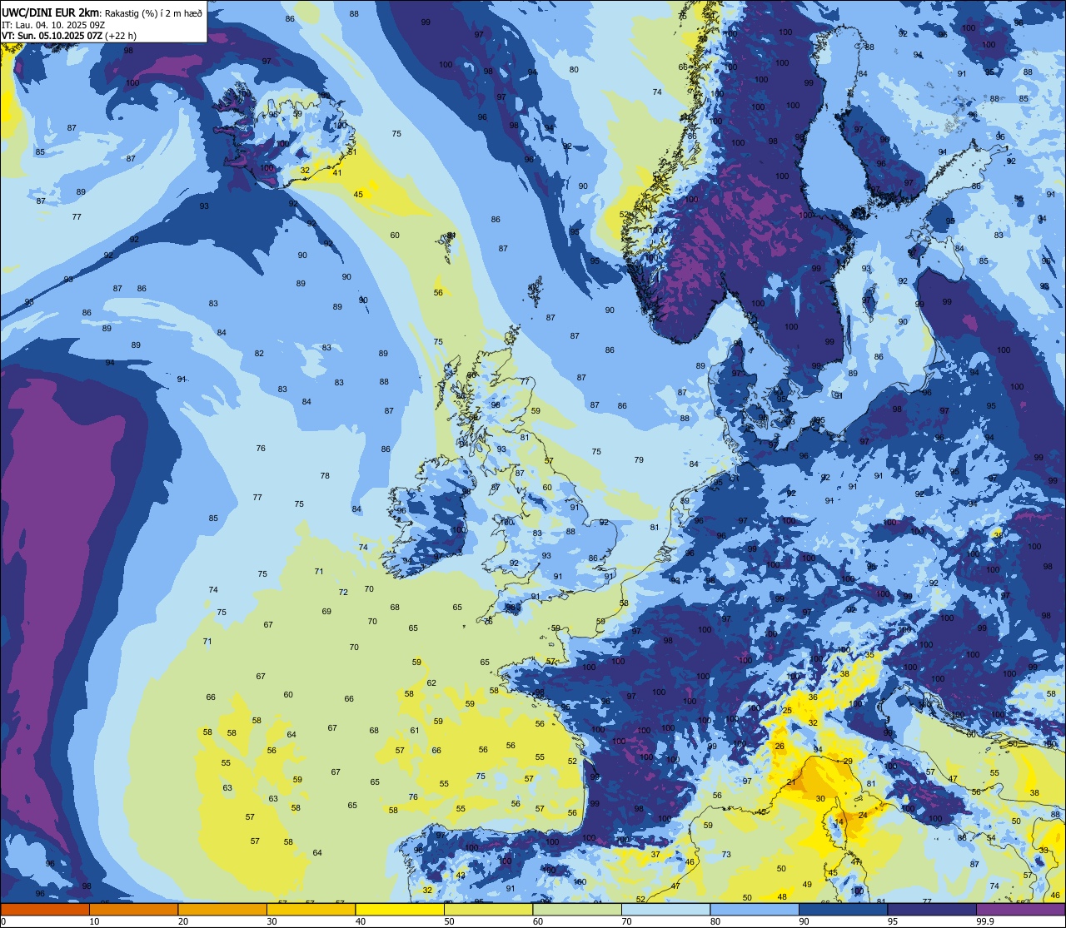Click the 'IT: Lau. 04. 10. 2025 09Z' line
This screenshot has width=1066, height=928.
point(53,25)
